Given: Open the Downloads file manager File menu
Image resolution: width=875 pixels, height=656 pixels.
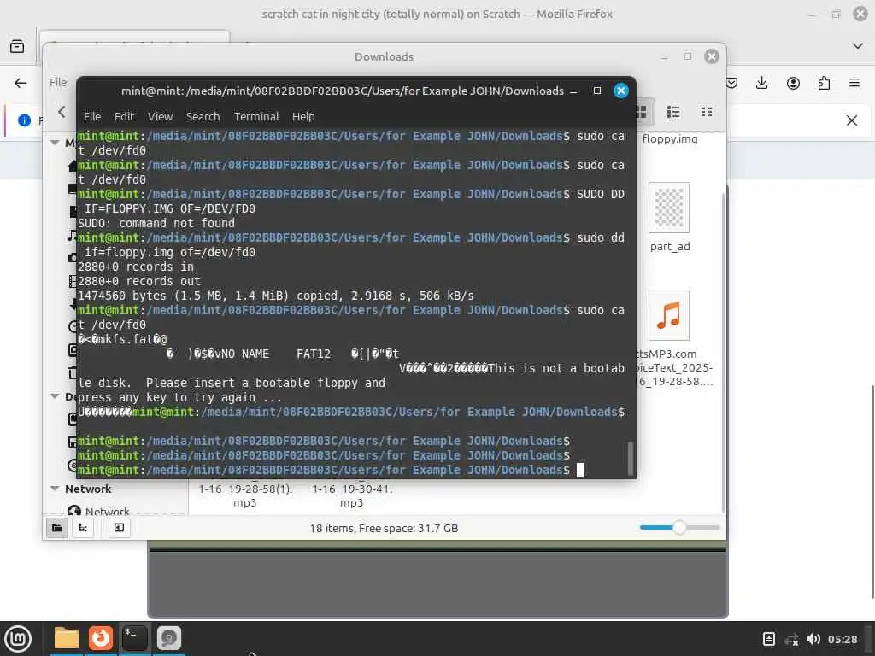Looking at the screenshot, I should [57, 83].
